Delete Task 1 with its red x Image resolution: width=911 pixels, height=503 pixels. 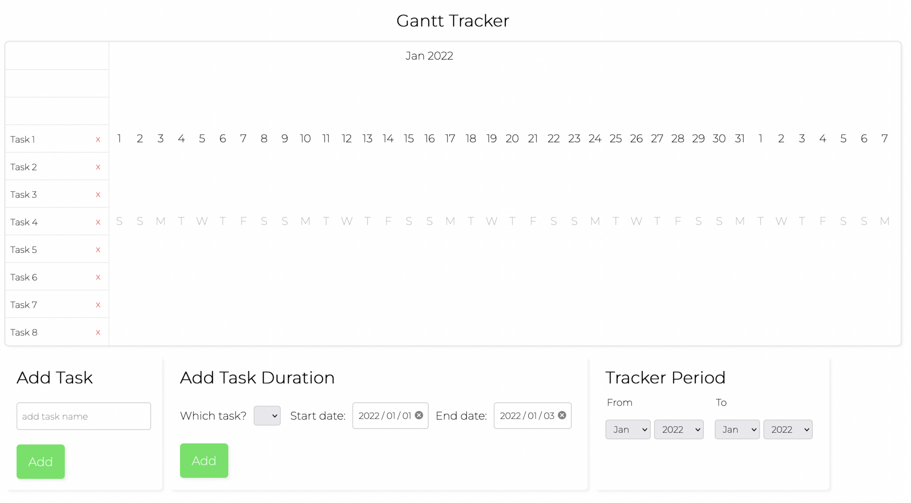(98, 140)
